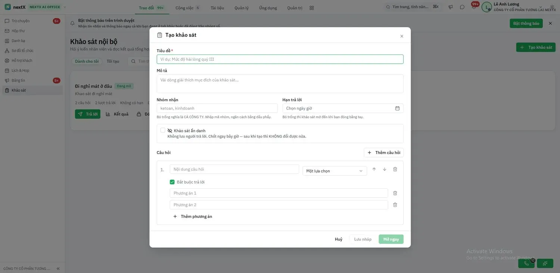
Task: Click Thêm phương án to add option
Action: 193,216
